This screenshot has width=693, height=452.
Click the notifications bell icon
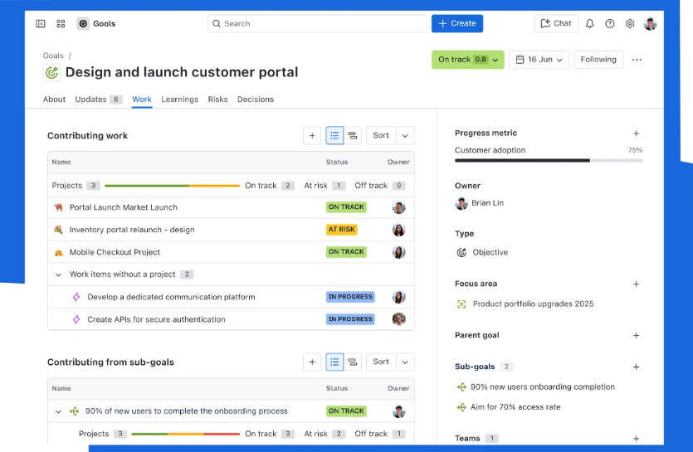click(589, 24)
